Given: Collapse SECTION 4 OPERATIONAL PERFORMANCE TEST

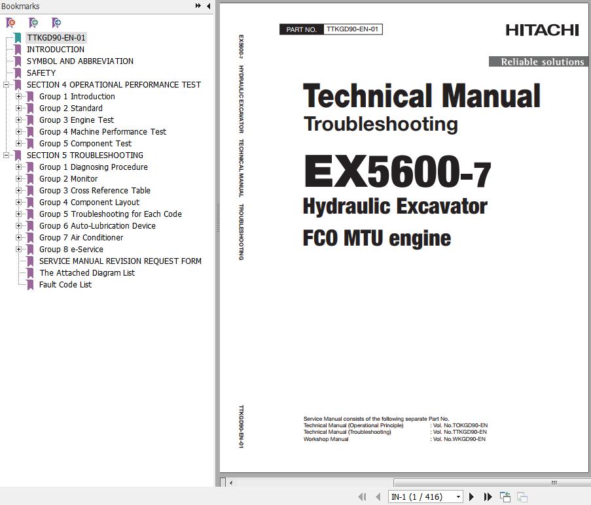Looking at the screenshot, I should pyautogui.click(x=6, y=85).
